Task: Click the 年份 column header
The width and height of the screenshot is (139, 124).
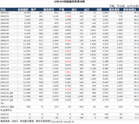Action: [3, 10]
